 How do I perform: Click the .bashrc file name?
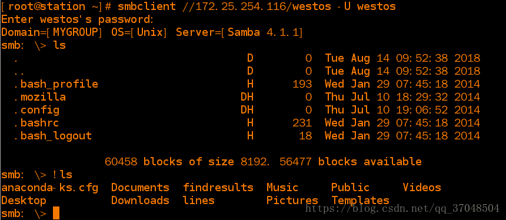click(x=36, y=122)
